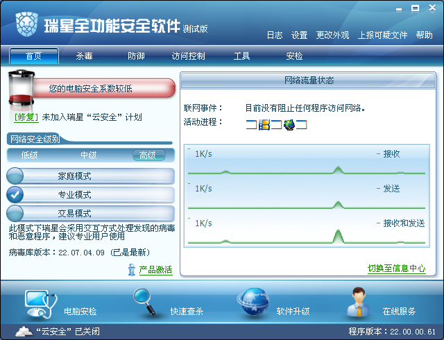Click the 测试版 text near the title

(x=195, y=29)
